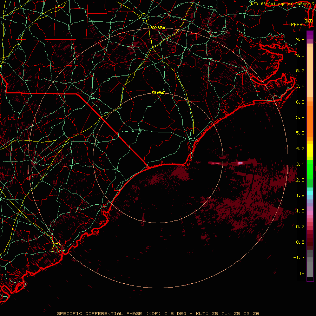This screenshot has height=316, width=316.
Task: Click the "KLTX 25 JUN 25 02:20" timestamp
Action: click(x=227, y=314)
